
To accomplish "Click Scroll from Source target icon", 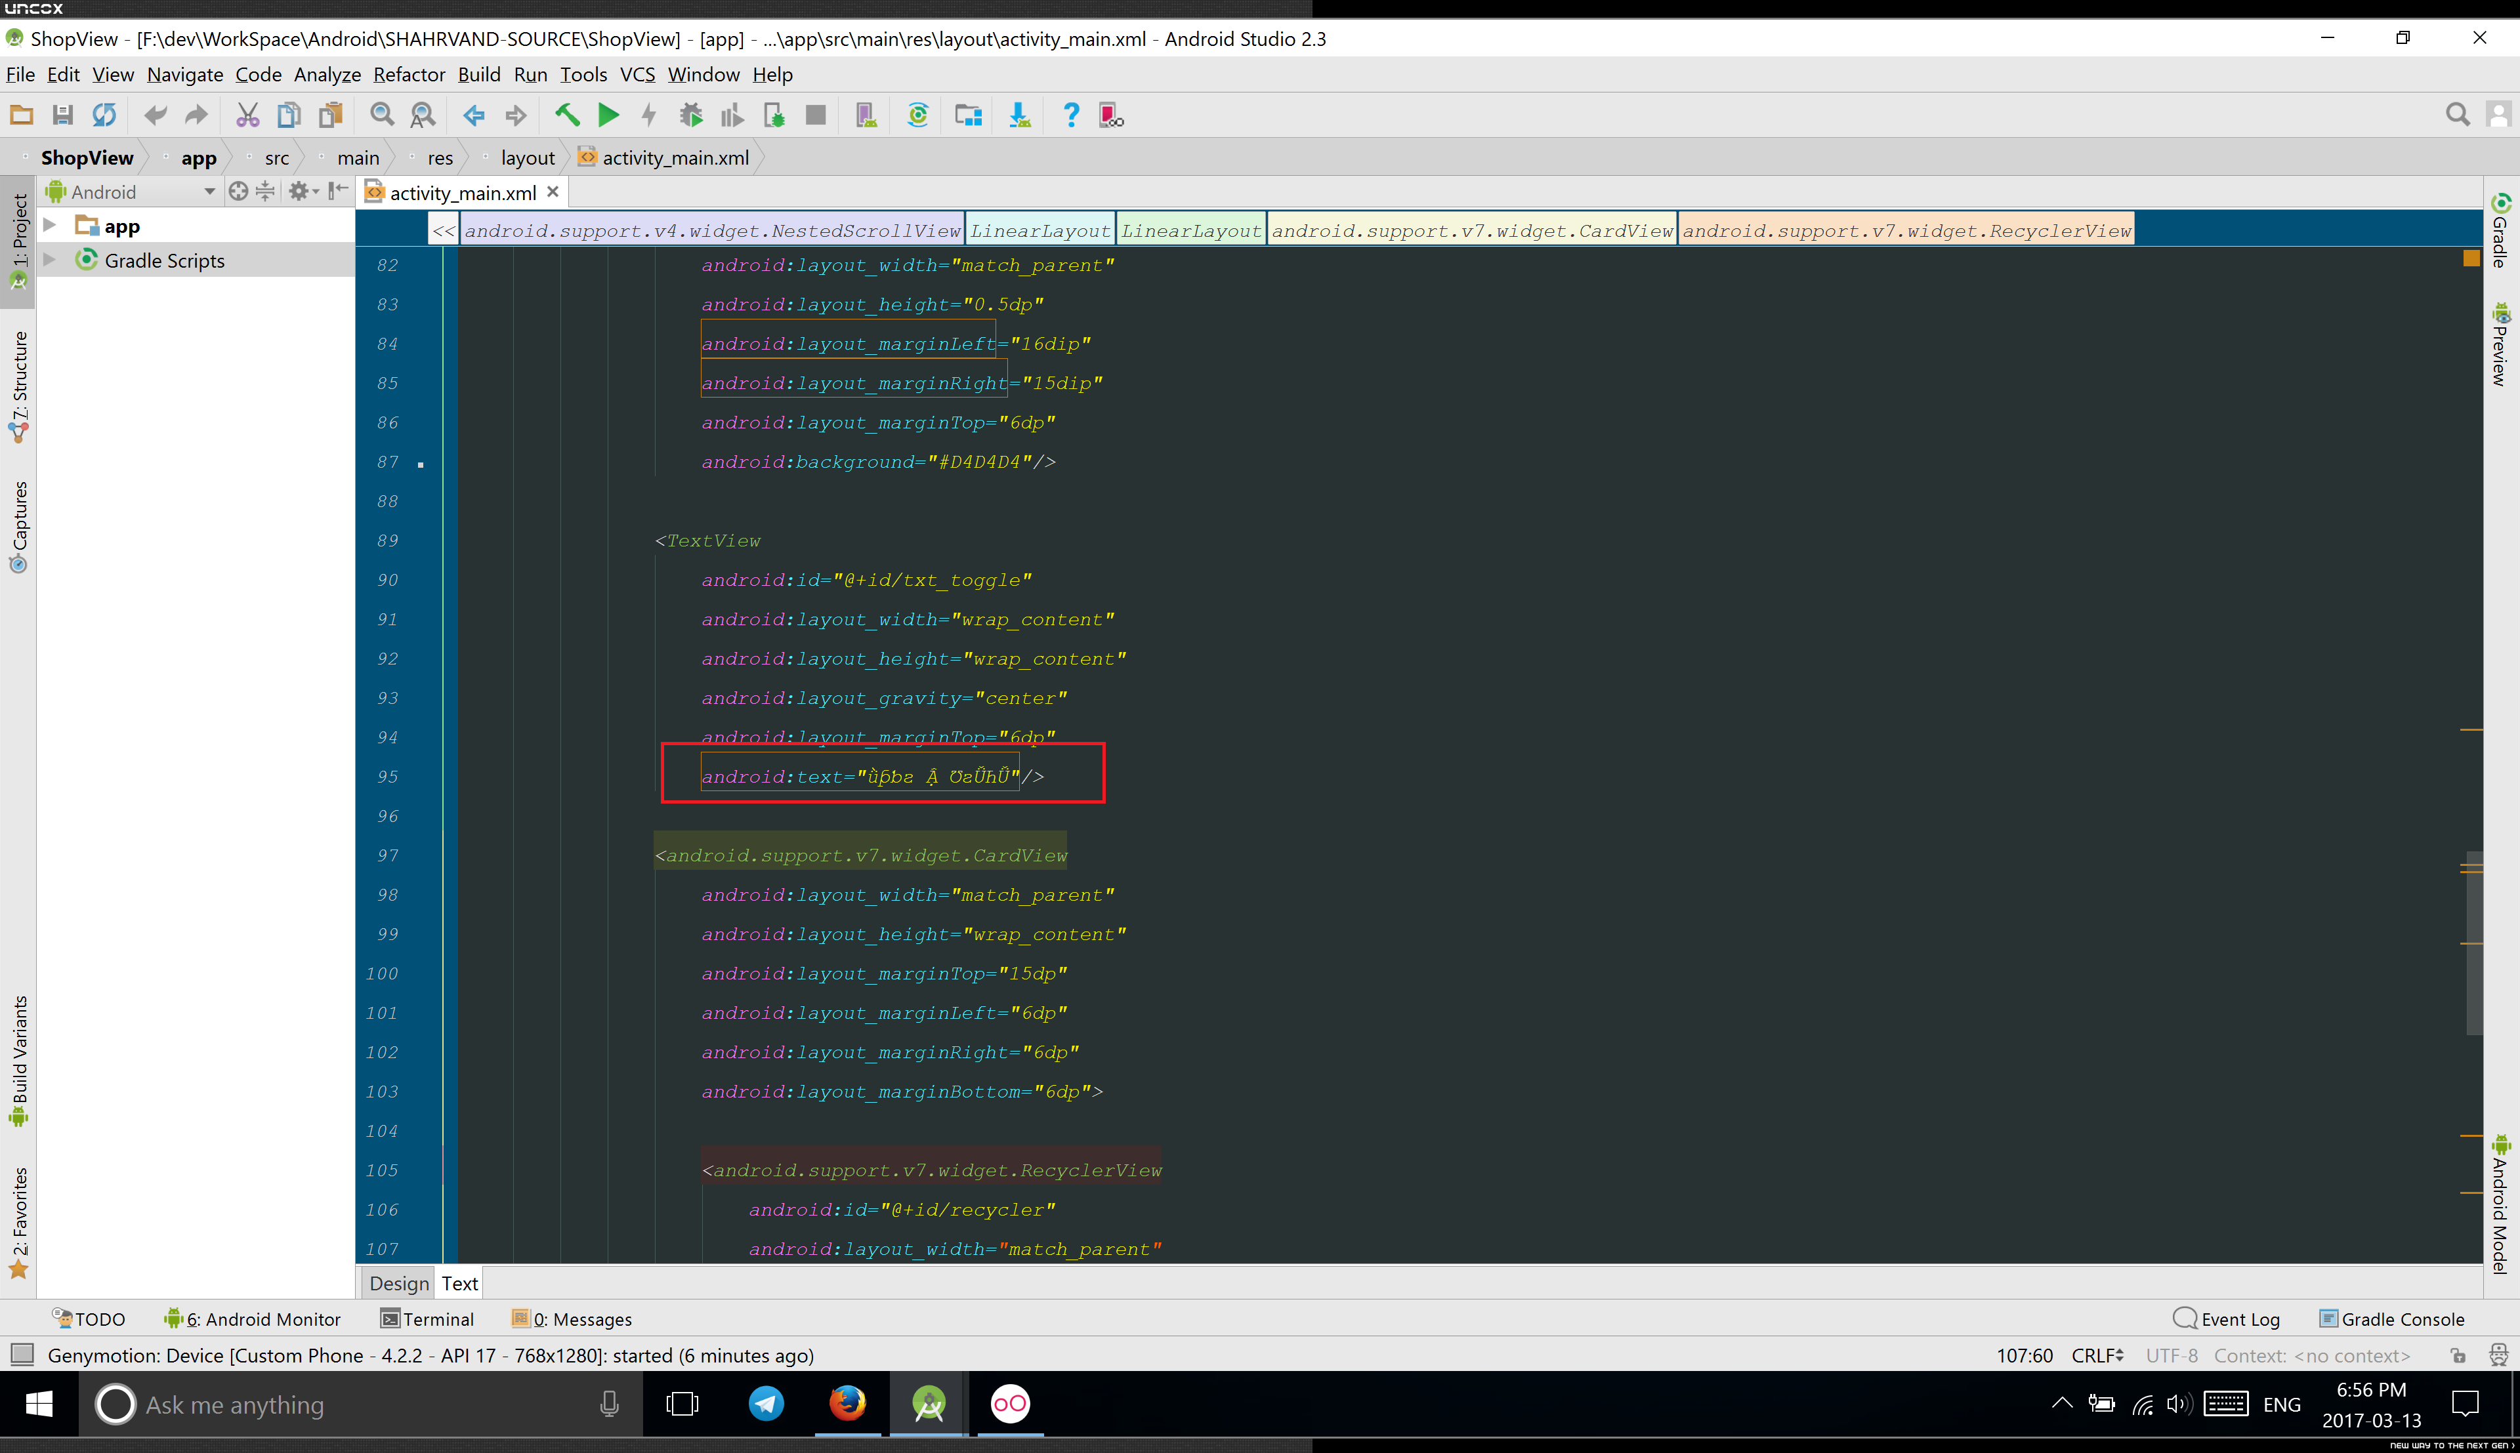I will [238, 191].
